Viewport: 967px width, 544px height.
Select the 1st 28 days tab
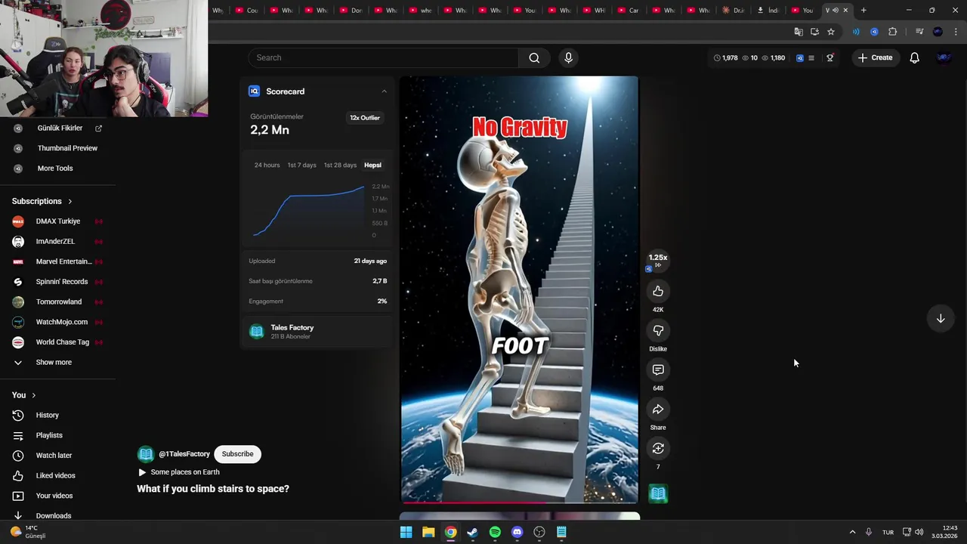point(340,165)
